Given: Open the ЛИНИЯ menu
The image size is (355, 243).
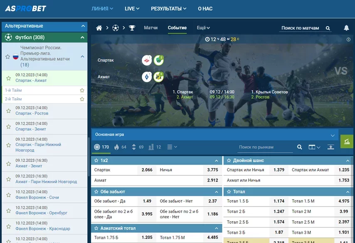Looking at the screenshot, I should [x=102, y=9].
